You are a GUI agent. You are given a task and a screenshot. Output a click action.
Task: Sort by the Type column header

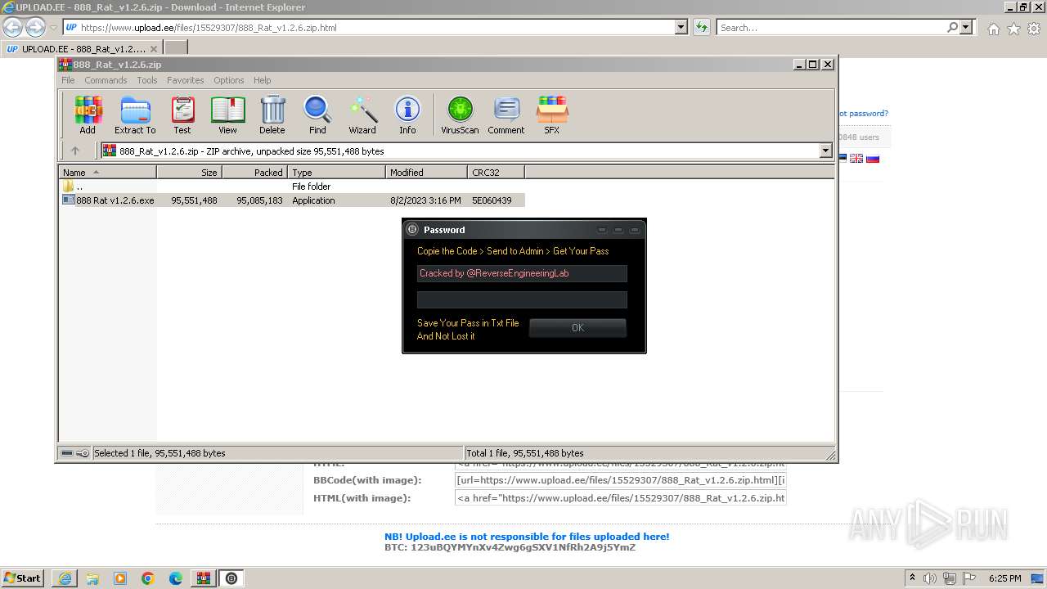[336, 173]
